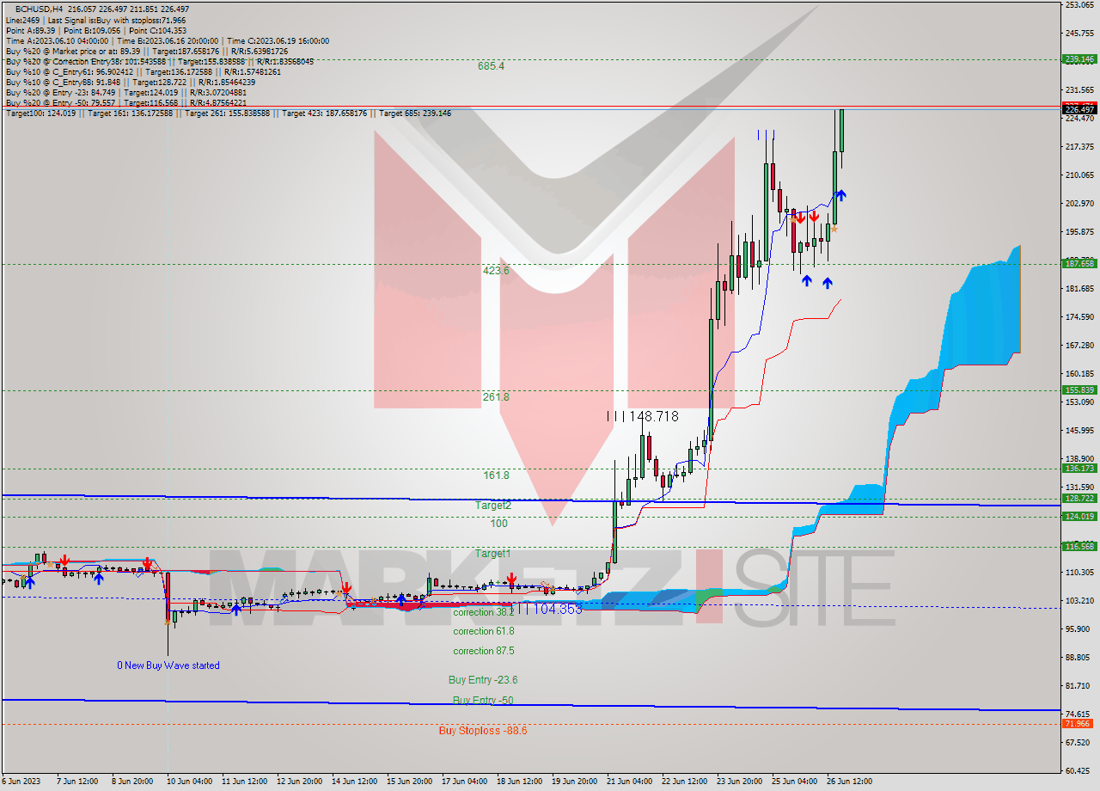Click the 210.065 price scale value
Screen dimensions: 1100x791
[x=1079, y=175]
